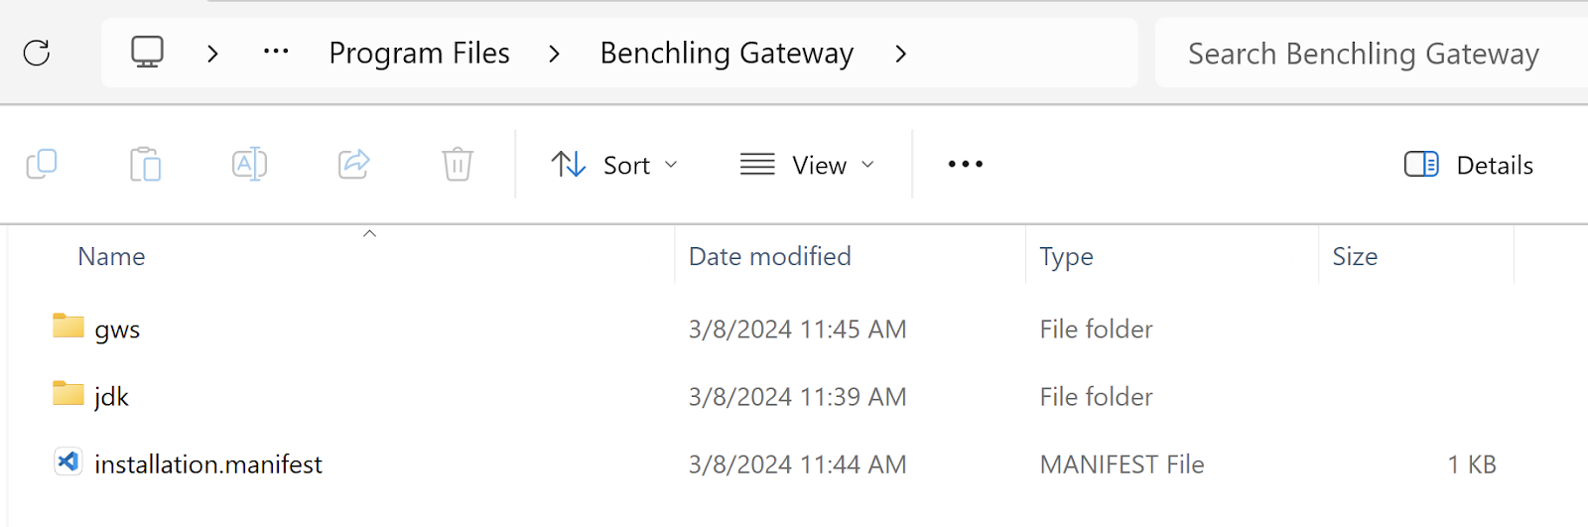This screenshot has width=1588, height=527.
Task: Click the This PC monitor icon
Action: [x=147, y=52]
